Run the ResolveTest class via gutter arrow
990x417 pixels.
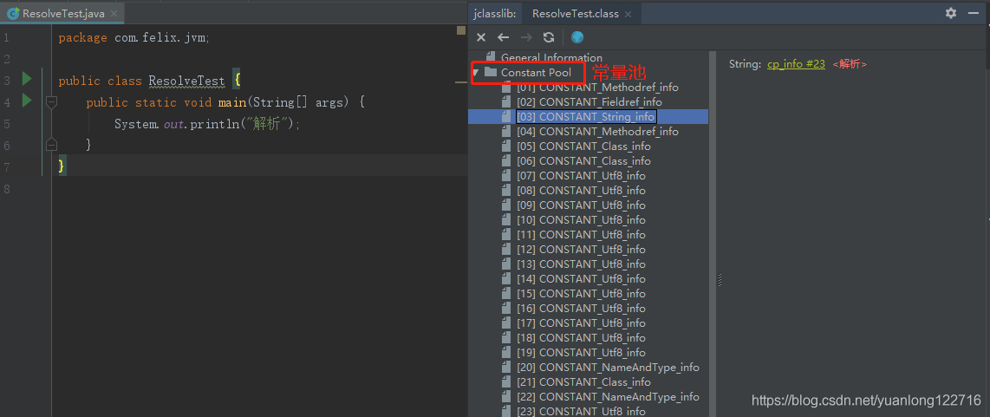coord(26,80)
